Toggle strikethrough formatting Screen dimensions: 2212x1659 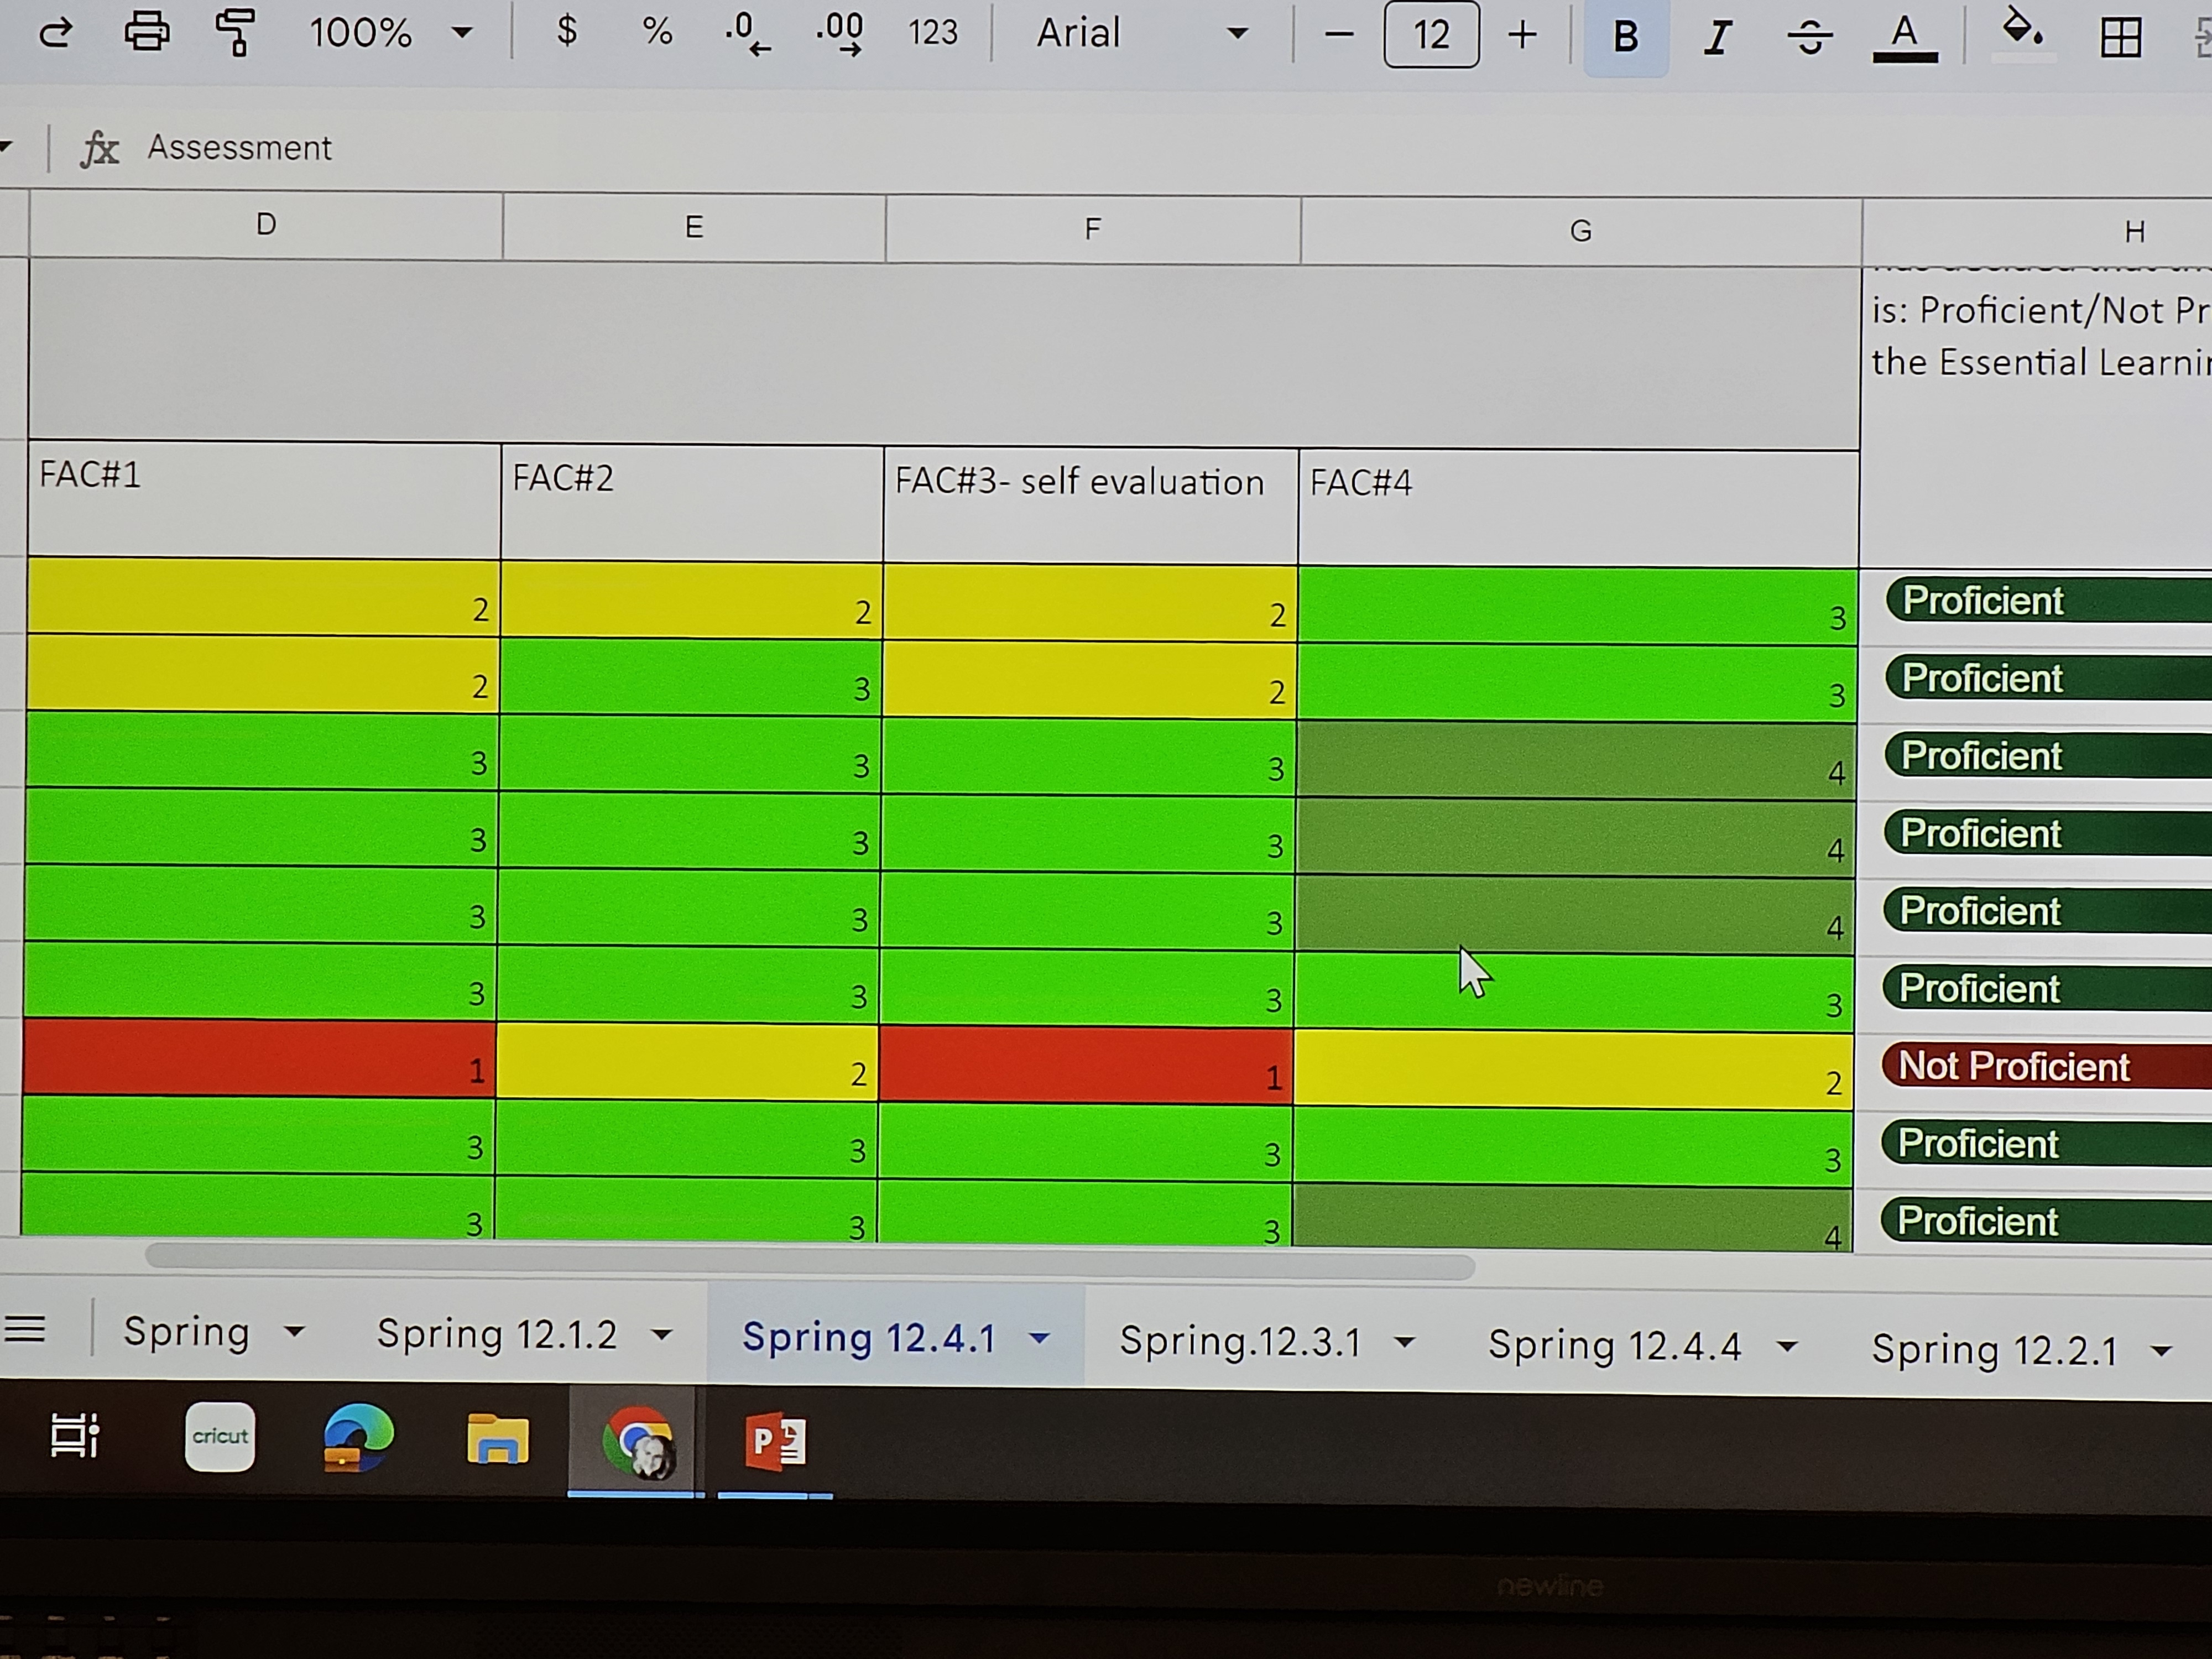click(1809, 38)
